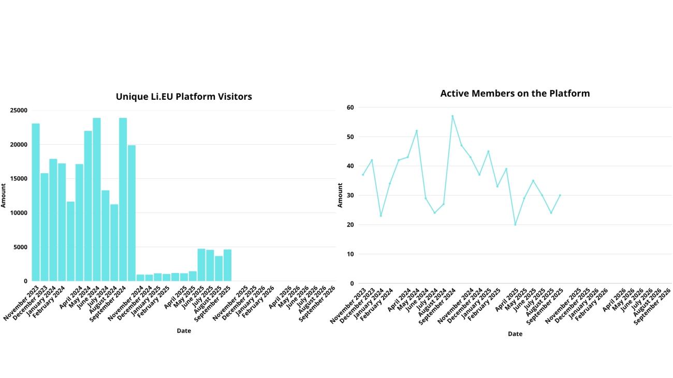Click the "Active Members on the Platform" title

coord(515,94)
